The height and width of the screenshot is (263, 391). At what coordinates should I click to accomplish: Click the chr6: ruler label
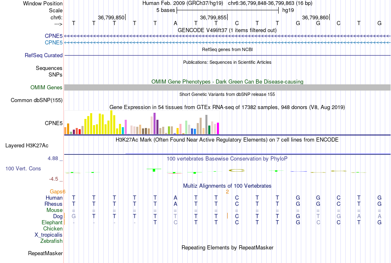tap(56, 17)
